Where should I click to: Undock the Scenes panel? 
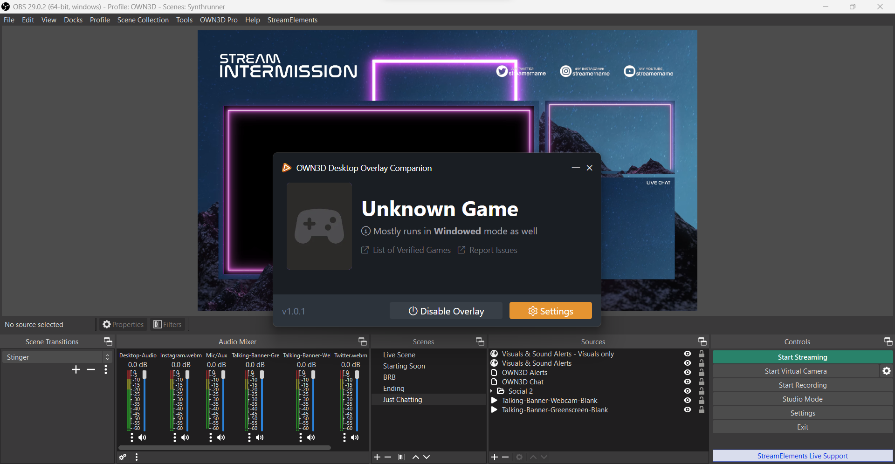[x=480, y=341]
